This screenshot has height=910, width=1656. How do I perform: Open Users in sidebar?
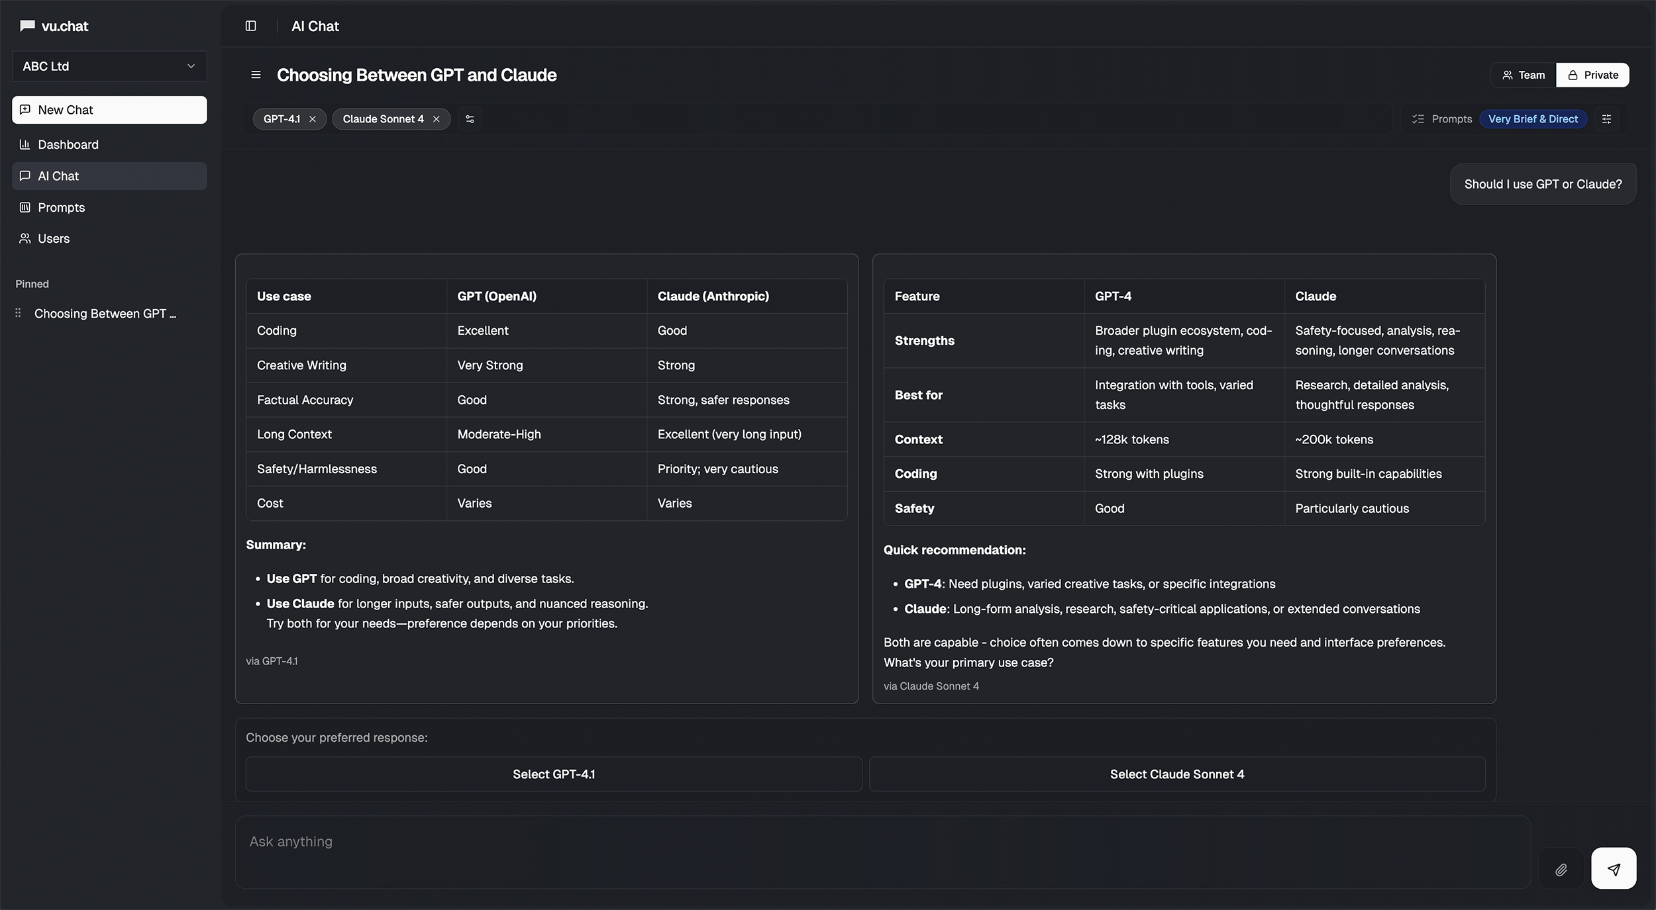pyautogui.click(x=109, y=238)
